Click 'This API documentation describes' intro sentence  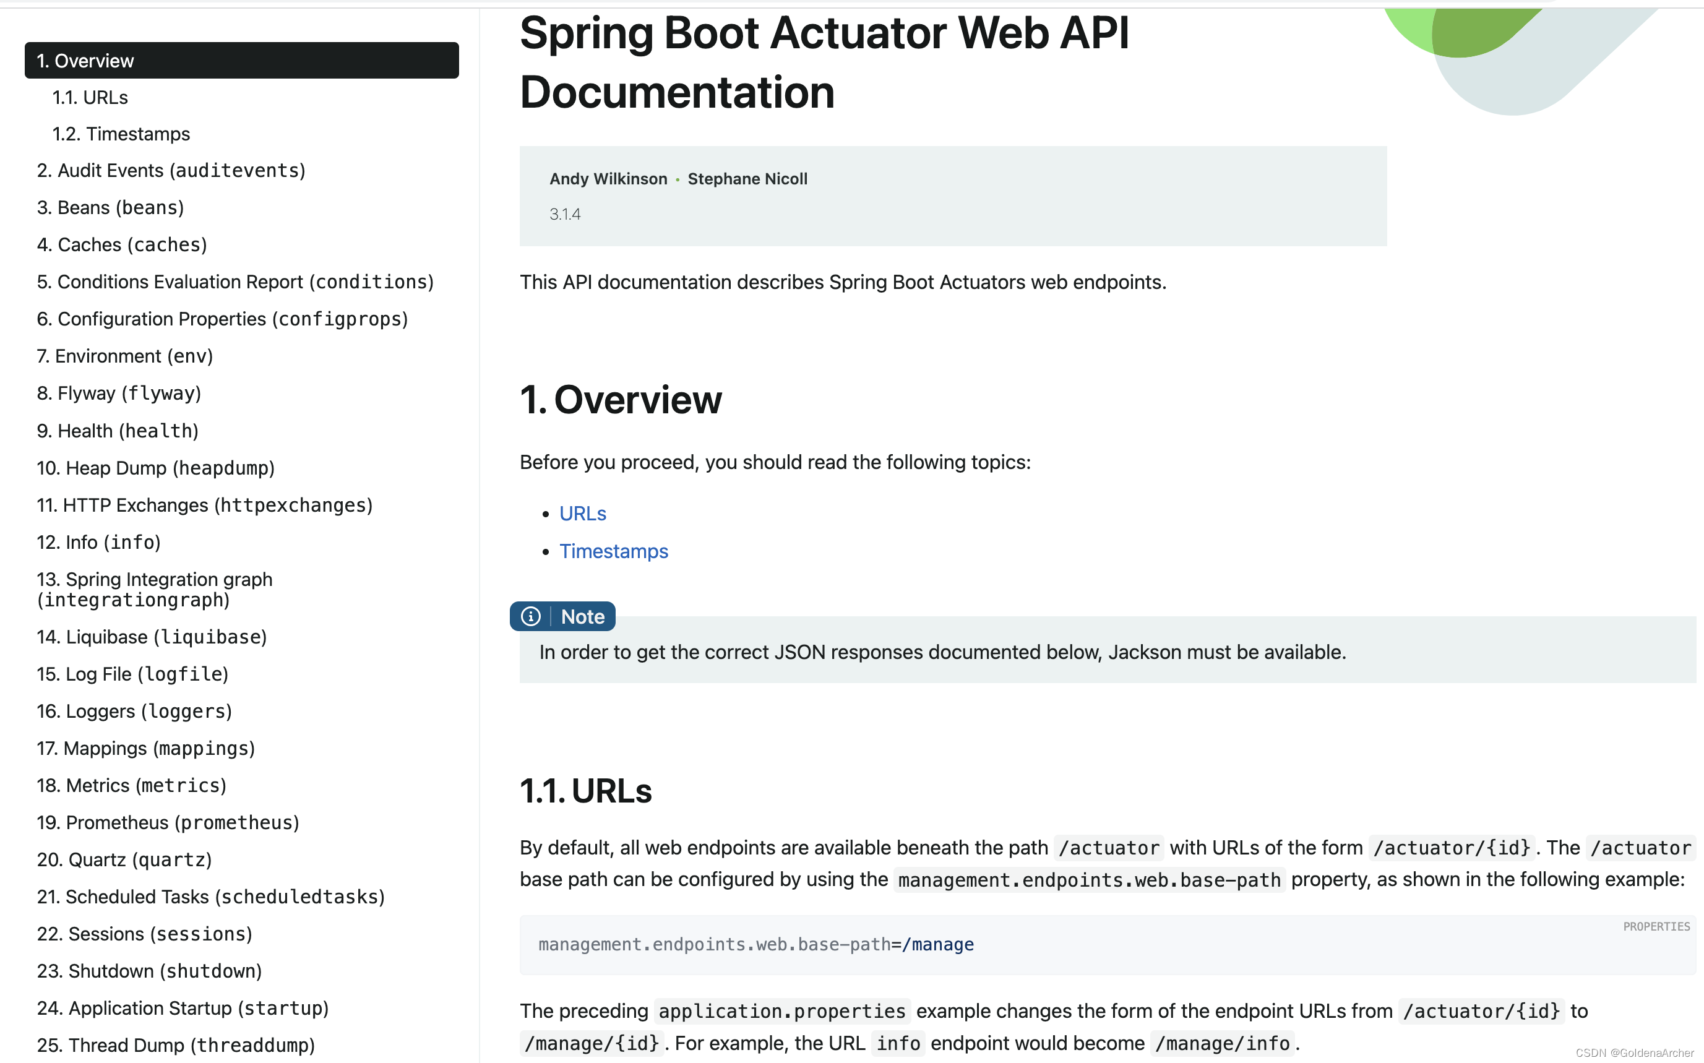click(x=843, y=282)
